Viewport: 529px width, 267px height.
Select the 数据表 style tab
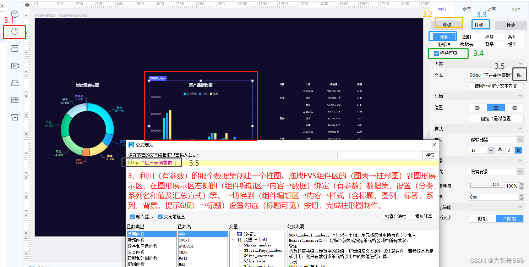pos(467,44)
